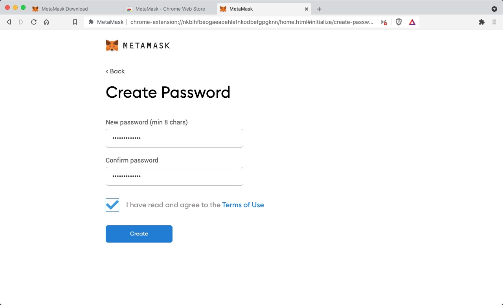
Task: Bookmark this page with bookmark icon
Action: (x=75, y=22)
